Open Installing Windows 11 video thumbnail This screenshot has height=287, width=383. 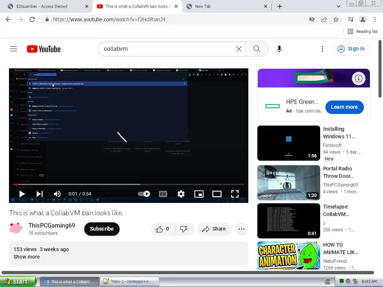288,143
